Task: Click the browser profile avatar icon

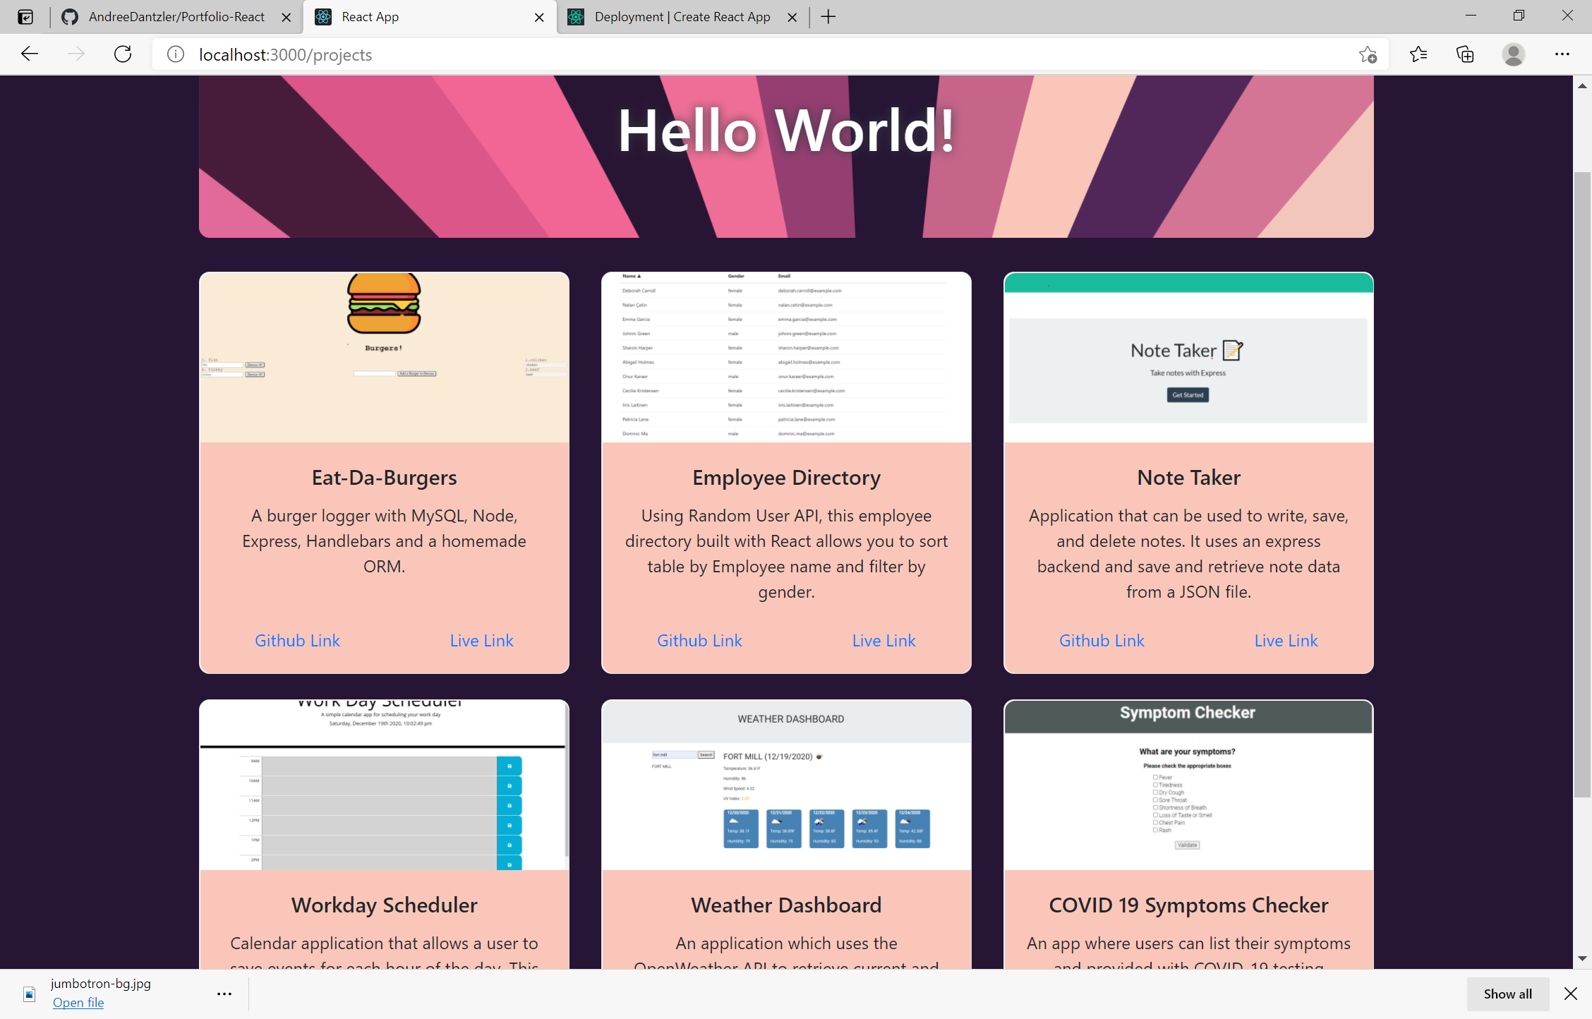Action: tap(1514, 54)
